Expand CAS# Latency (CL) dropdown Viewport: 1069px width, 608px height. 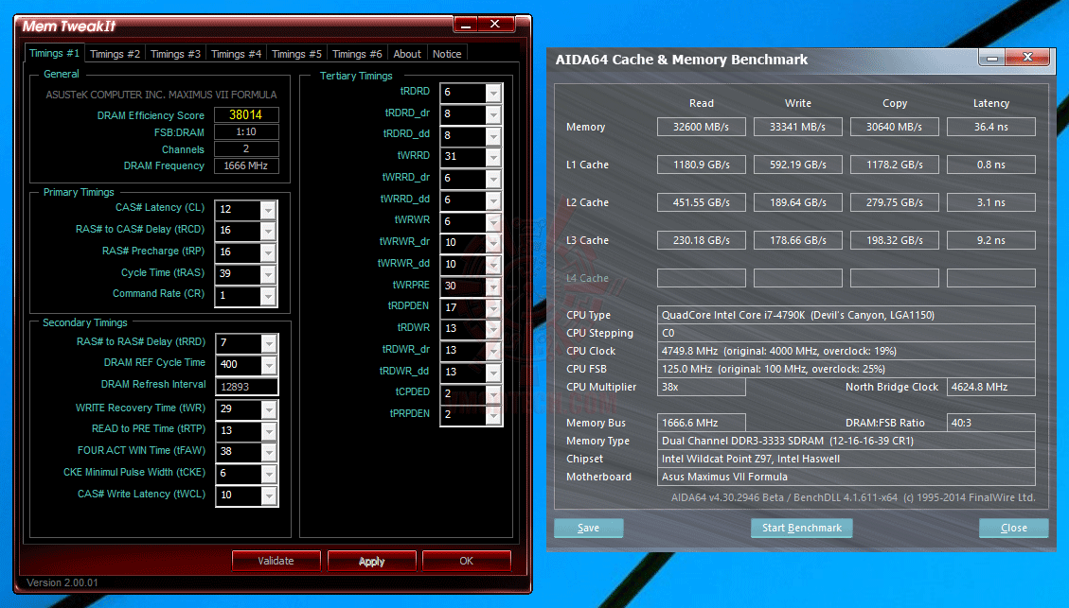pyautogui.click(x=268, y=210)
